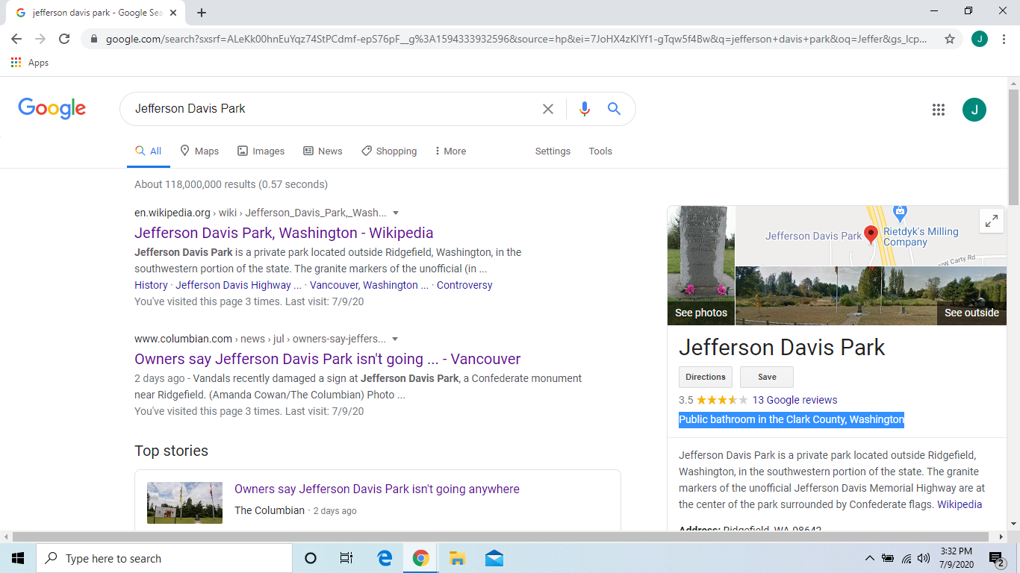Clear the search box with the X icon
Screen dimensions: 1020x573
548,109
